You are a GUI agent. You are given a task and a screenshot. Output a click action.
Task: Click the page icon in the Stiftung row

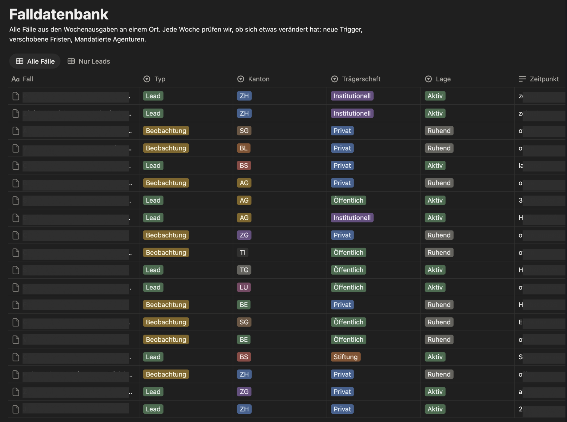click(x=16, y=357)
